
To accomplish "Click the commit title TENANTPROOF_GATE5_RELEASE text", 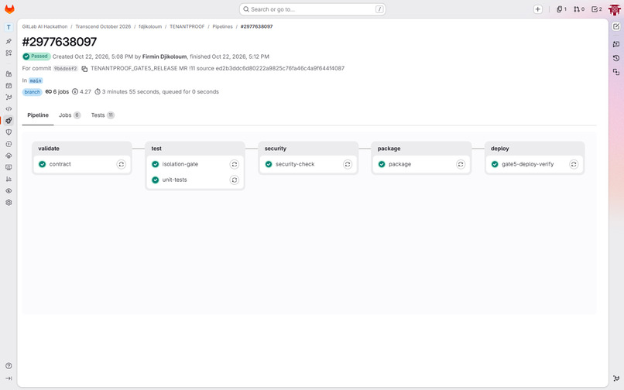I will pos(134,68).
